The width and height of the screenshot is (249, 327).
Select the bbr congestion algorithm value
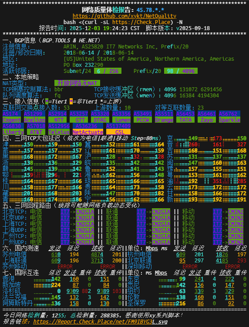tap(59, 89)
